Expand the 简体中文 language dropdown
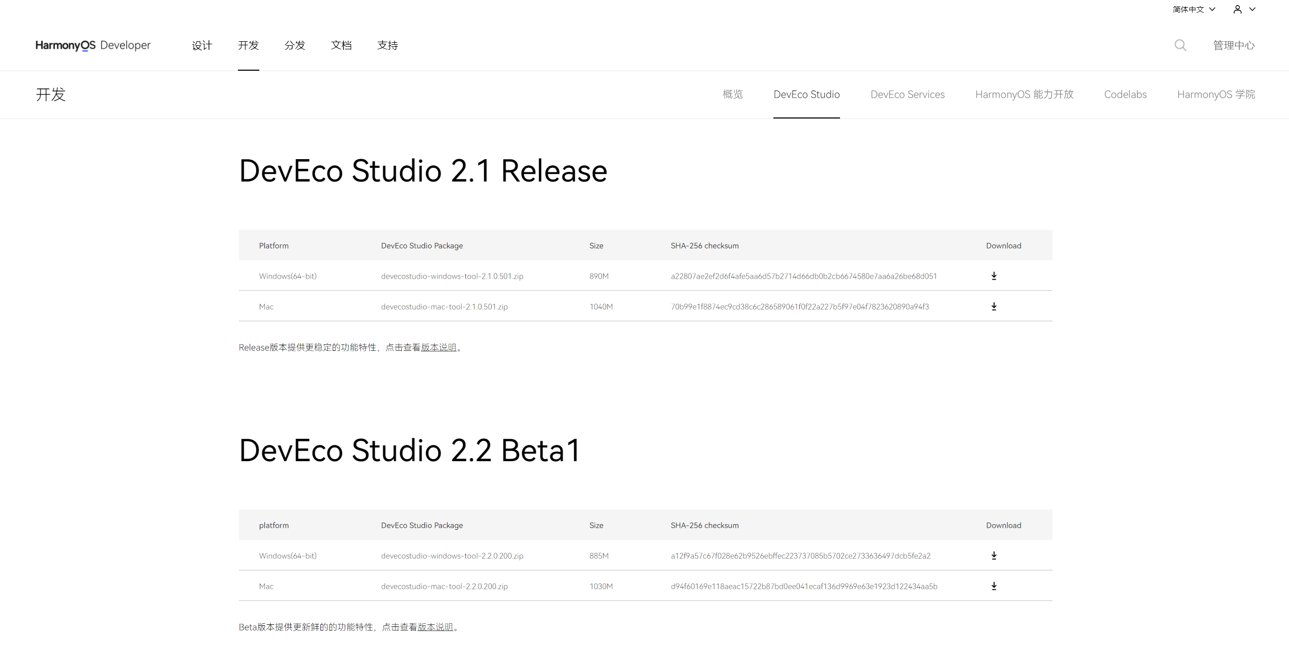The width and height of the screenshot is (1289, 661). click(1193, 9)
